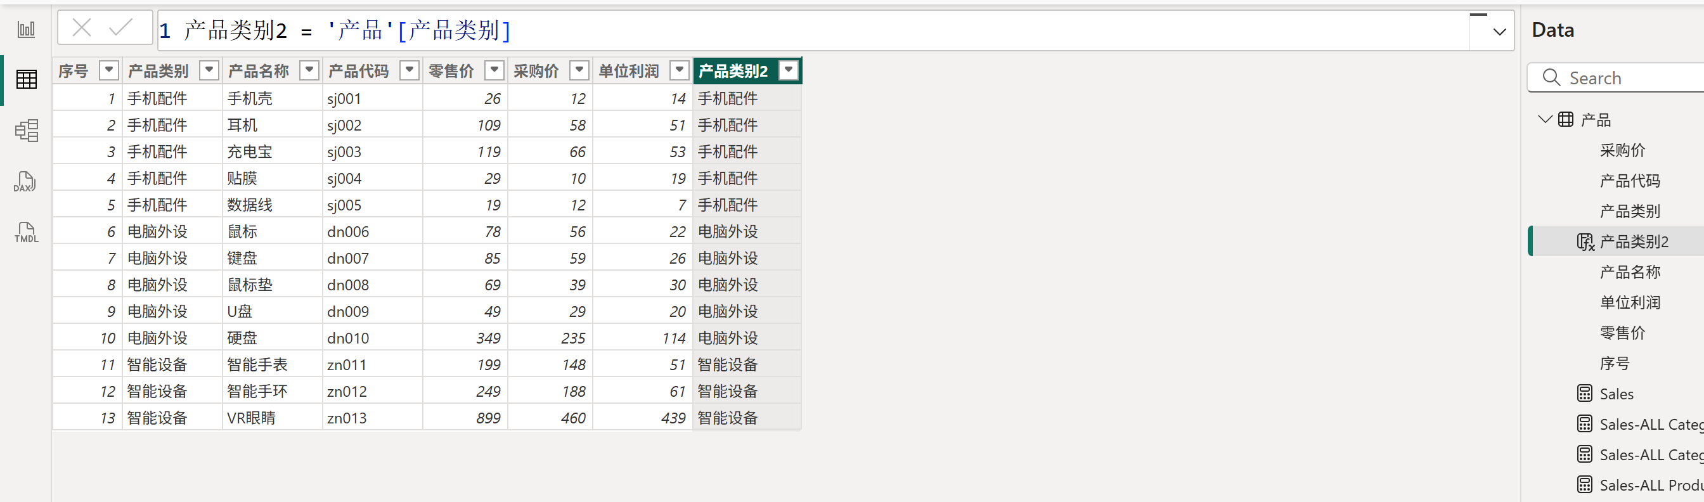Select 产品类别2 field in Data pane

coord(1634,241)
